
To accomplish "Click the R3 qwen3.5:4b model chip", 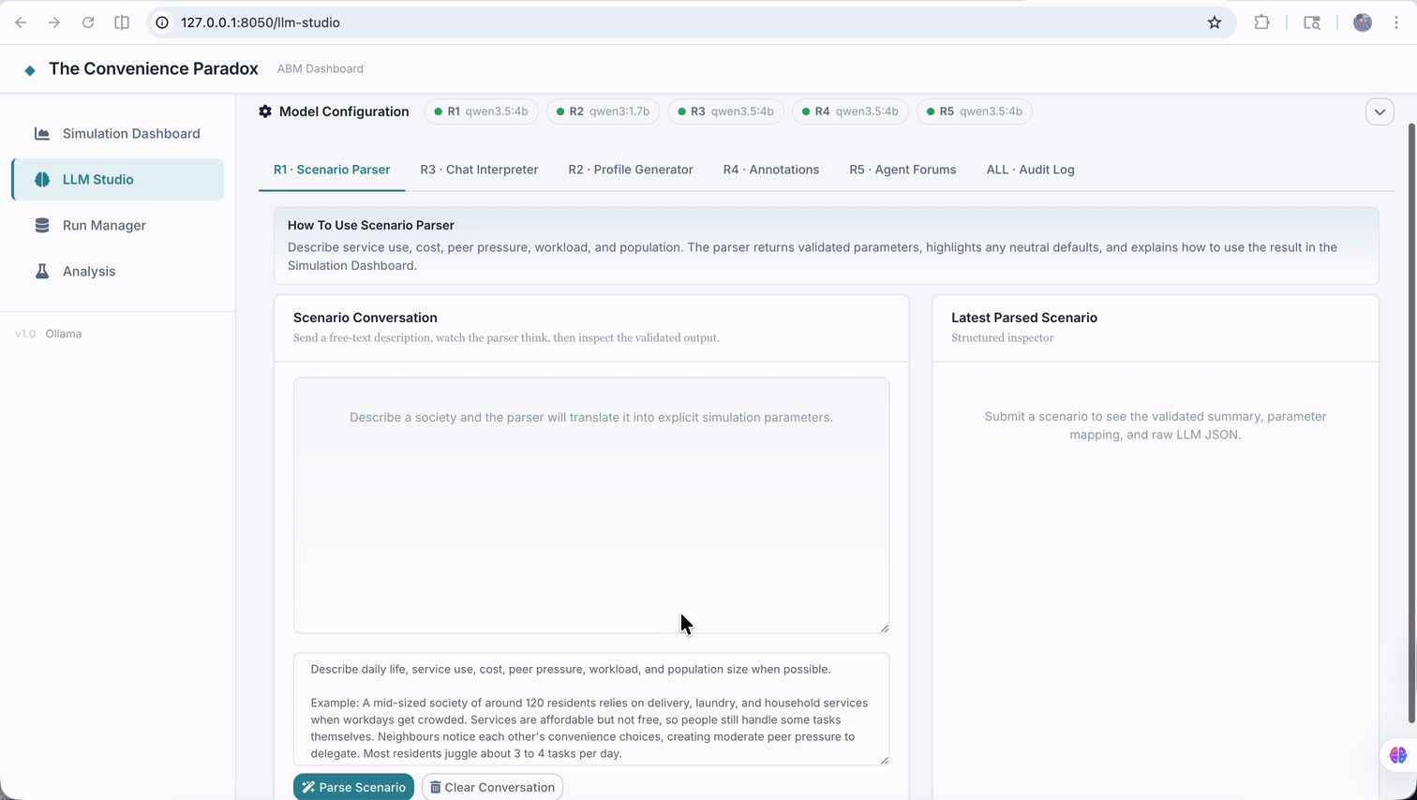I will point(726,111).
